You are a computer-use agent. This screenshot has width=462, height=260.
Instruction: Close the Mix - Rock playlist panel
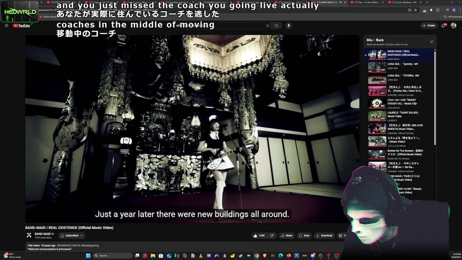[x=431, y=42]
